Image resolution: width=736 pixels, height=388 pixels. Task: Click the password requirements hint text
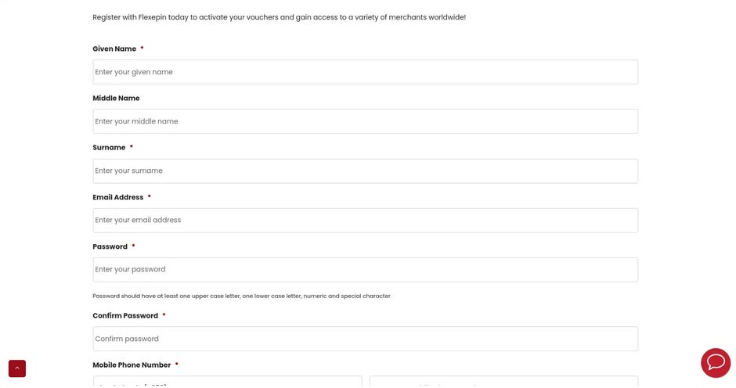(x=241, y=296)
